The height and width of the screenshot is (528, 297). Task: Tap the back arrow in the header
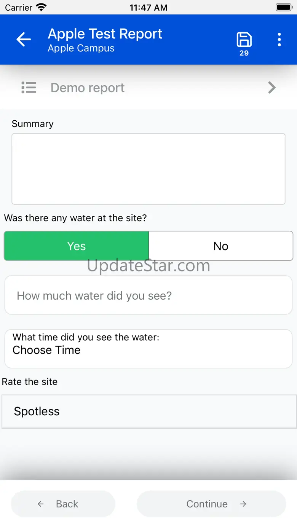pyautogui.click(x=24, y=40)
